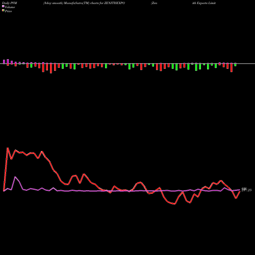Select the Price legend label
Image resolution: width=255 pixels, height=255 pixels.
(x=8, y=11)
